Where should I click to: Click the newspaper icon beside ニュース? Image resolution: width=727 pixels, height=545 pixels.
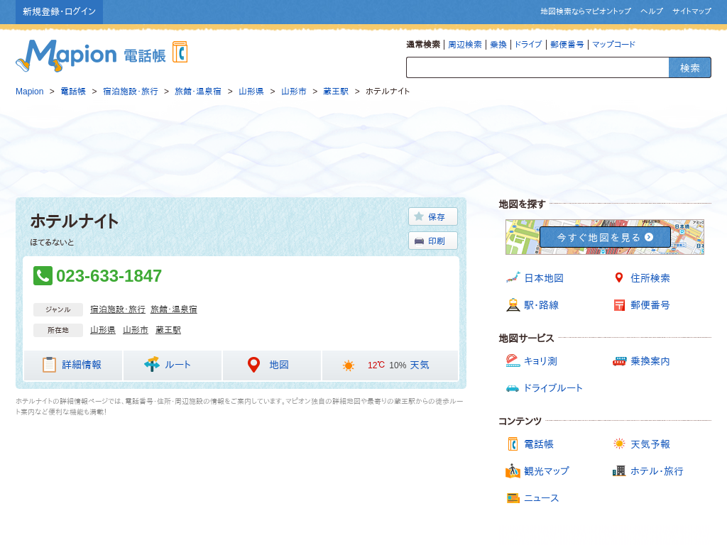pos(513,498)
